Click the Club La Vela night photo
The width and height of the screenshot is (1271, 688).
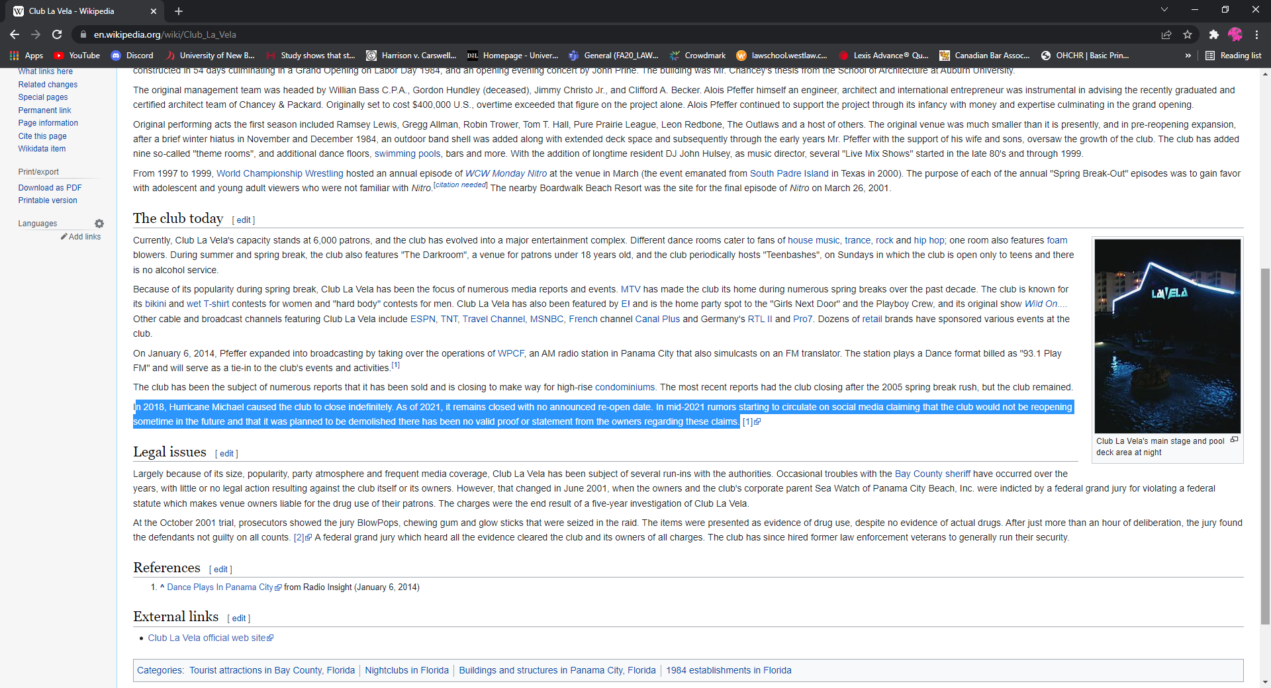[1167, 336]
